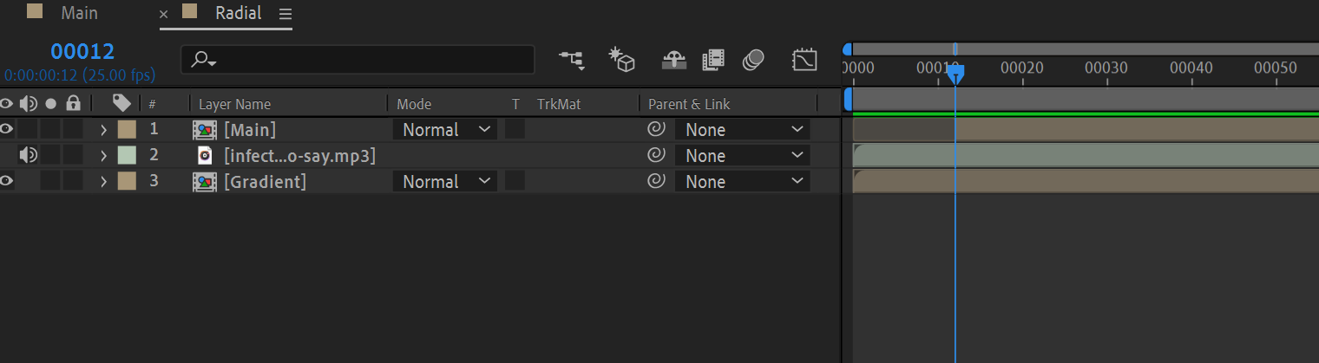Click the Parent pick whip for Gradient layer
The width and height of the screenshot is (1319, 363).
[657, 182]
